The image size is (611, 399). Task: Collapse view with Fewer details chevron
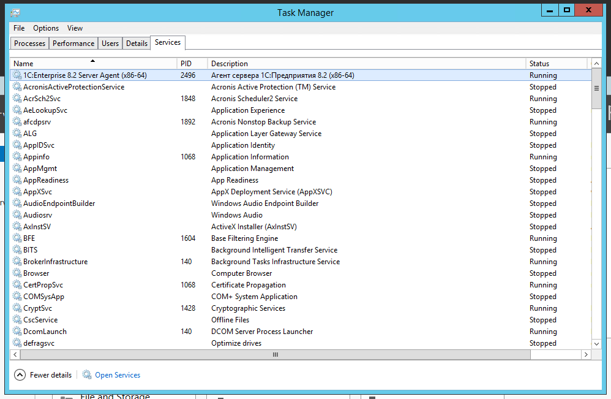[20, 375]
